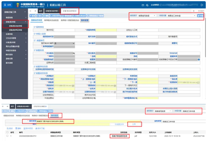
Task: Click the 新增 plus toolbar button
Action: [x=32, y=15]
